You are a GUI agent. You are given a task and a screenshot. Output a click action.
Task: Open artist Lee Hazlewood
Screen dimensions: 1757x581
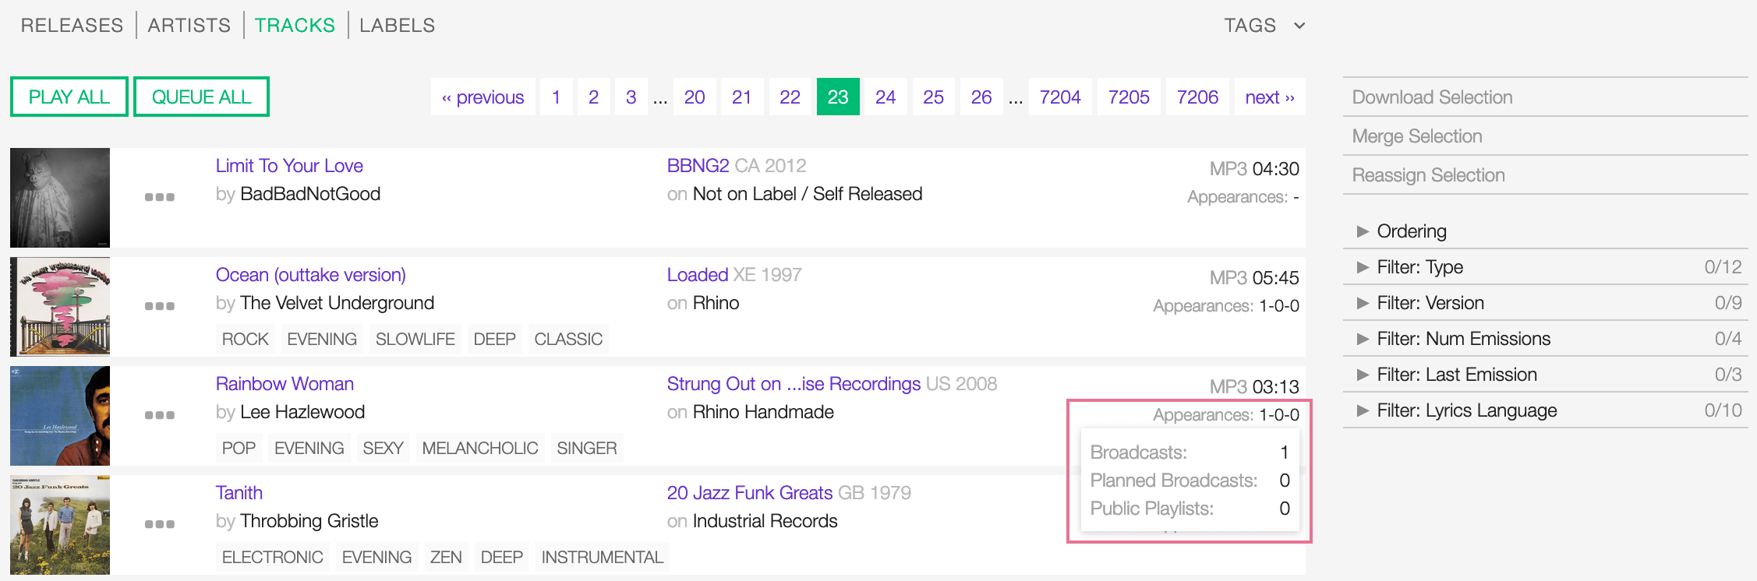click(302, 412)
